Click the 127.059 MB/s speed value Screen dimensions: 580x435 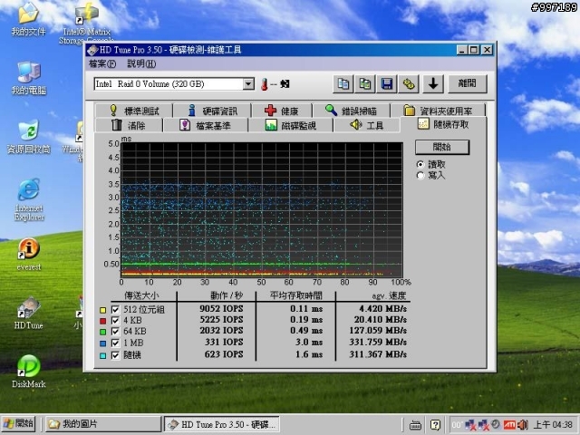378,331
